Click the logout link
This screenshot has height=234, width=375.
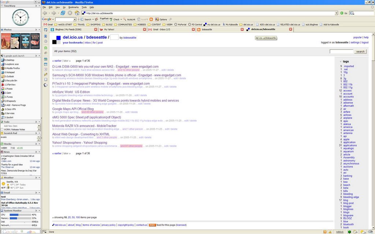[365, 42]
